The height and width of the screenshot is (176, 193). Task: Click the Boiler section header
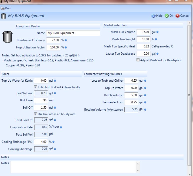click(41, 74)
